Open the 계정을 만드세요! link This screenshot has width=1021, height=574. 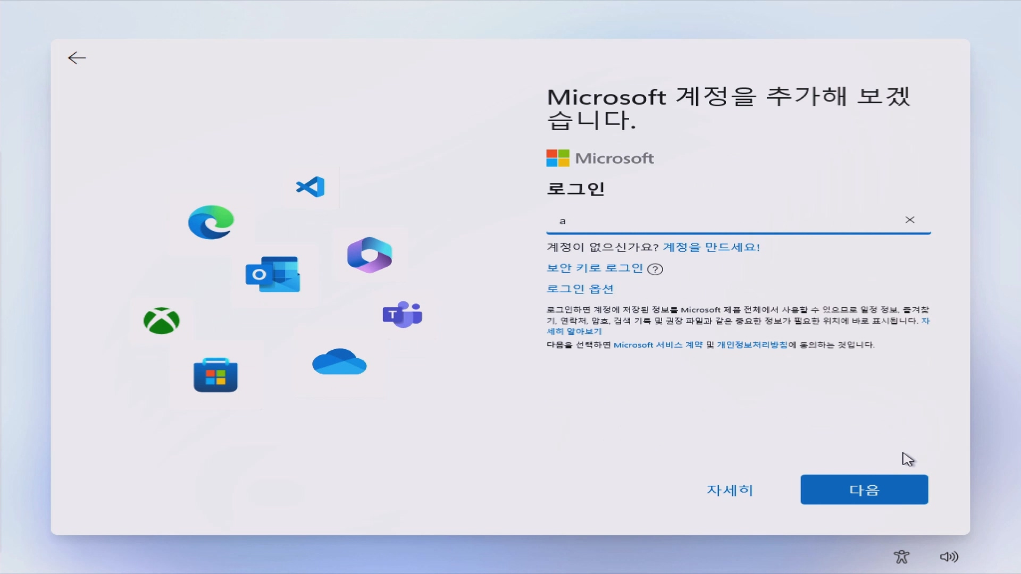click(711, 247)
